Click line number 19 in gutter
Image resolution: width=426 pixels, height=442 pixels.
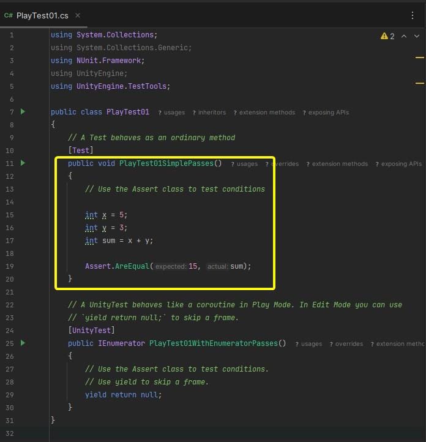[x=10, y=266]
